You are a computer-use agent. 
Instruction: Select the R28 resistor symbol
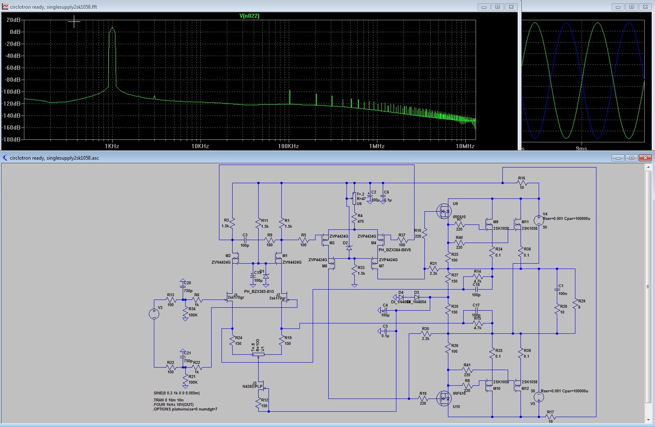(x=557, y=308)
